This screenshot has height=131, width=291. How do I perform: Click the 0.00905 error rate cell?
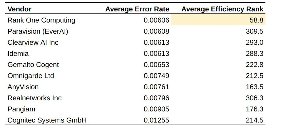click(156, 109)
